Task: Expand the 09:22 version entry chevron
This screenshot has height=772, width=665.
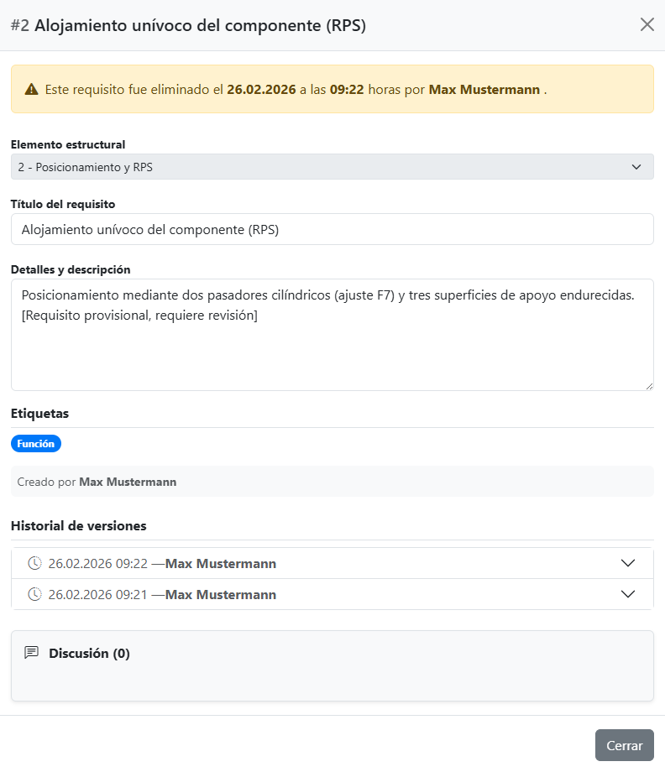Action: (x=627, y=563)
